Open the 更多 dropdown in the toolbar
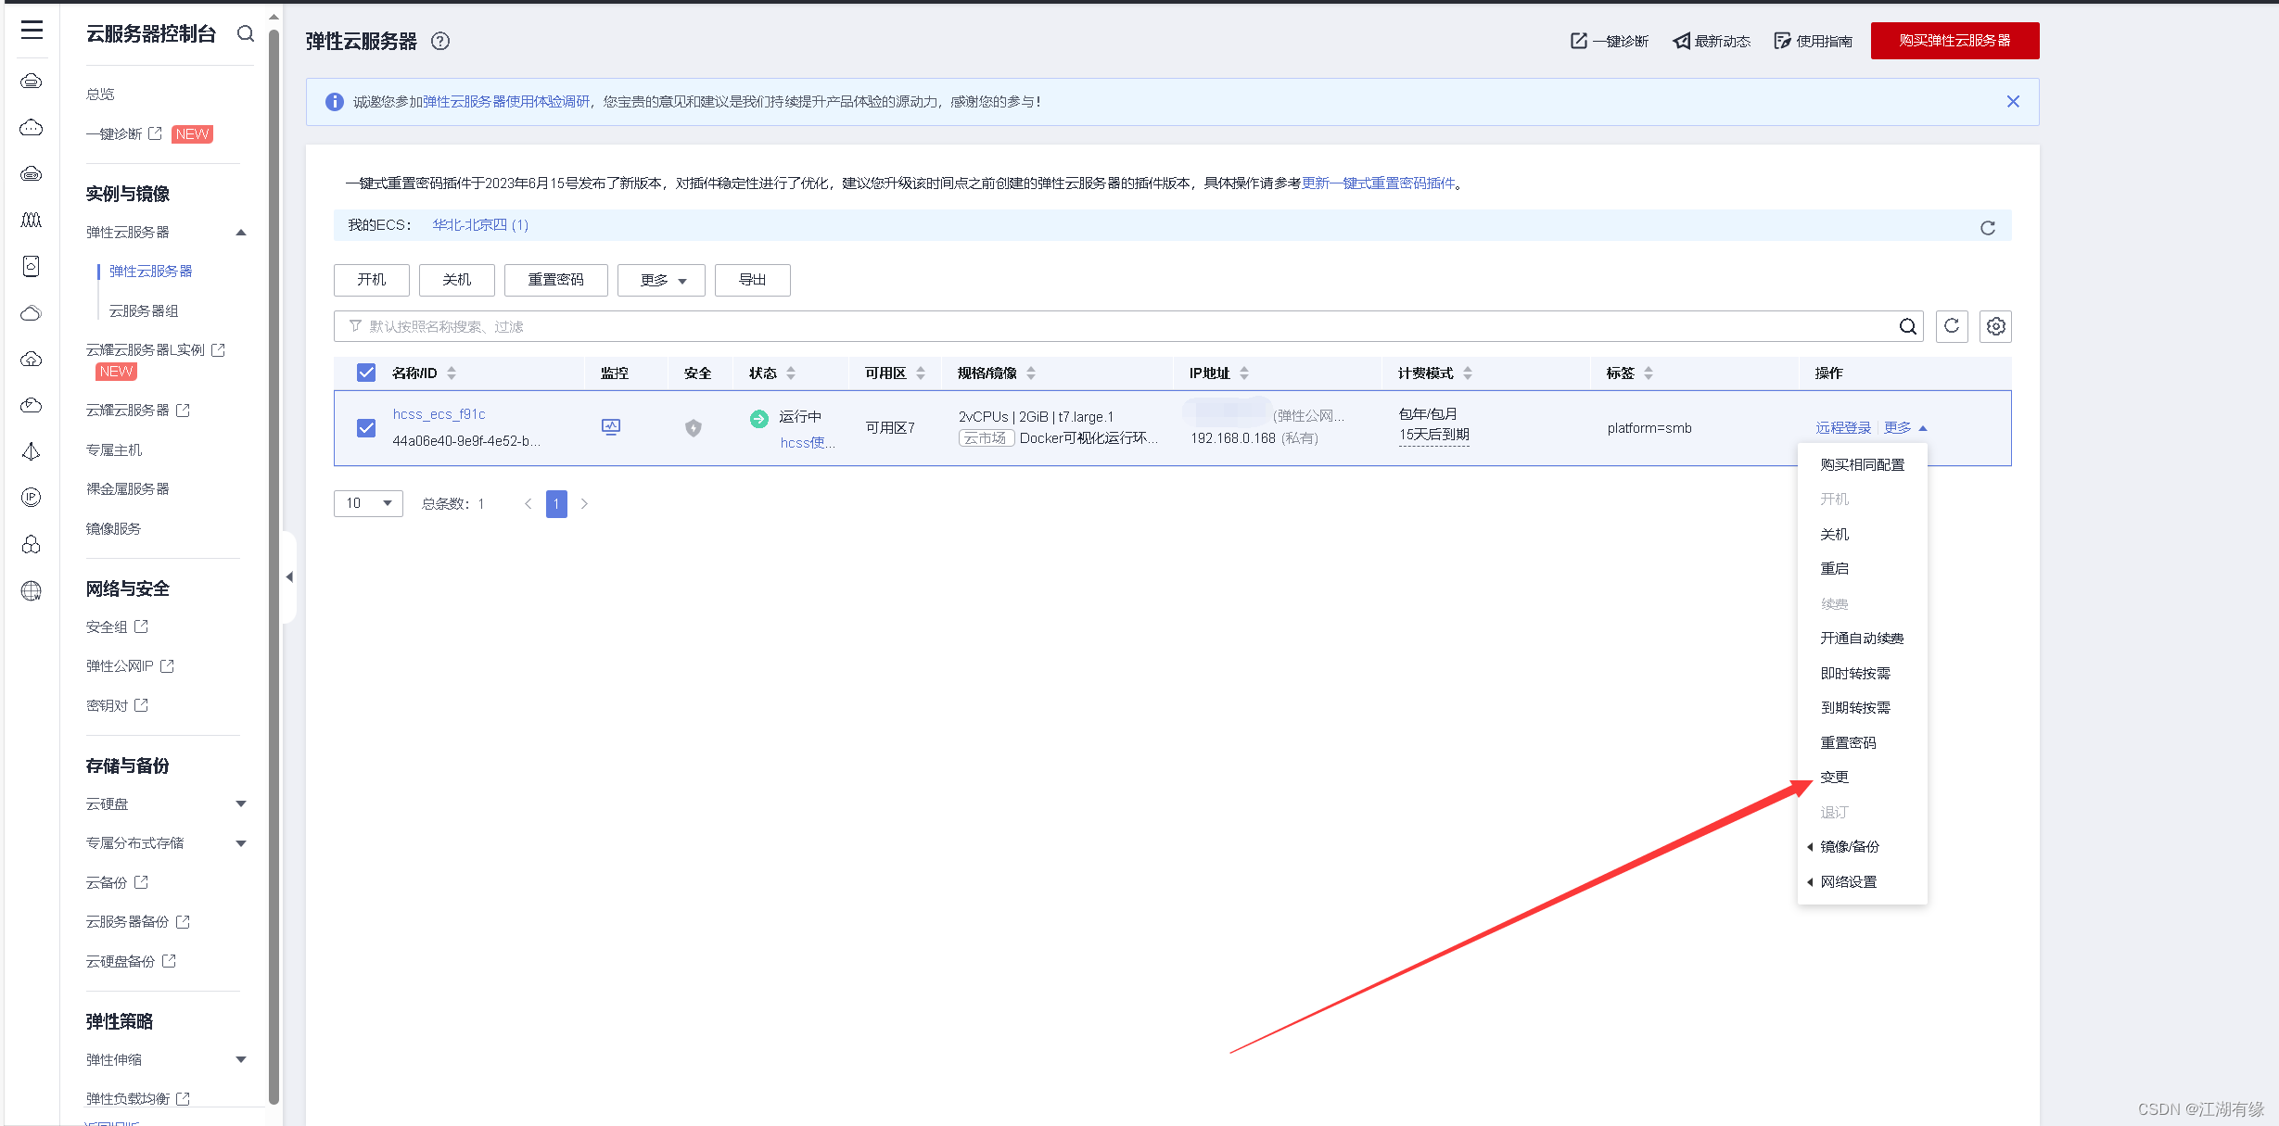 (x=661, y=280)
